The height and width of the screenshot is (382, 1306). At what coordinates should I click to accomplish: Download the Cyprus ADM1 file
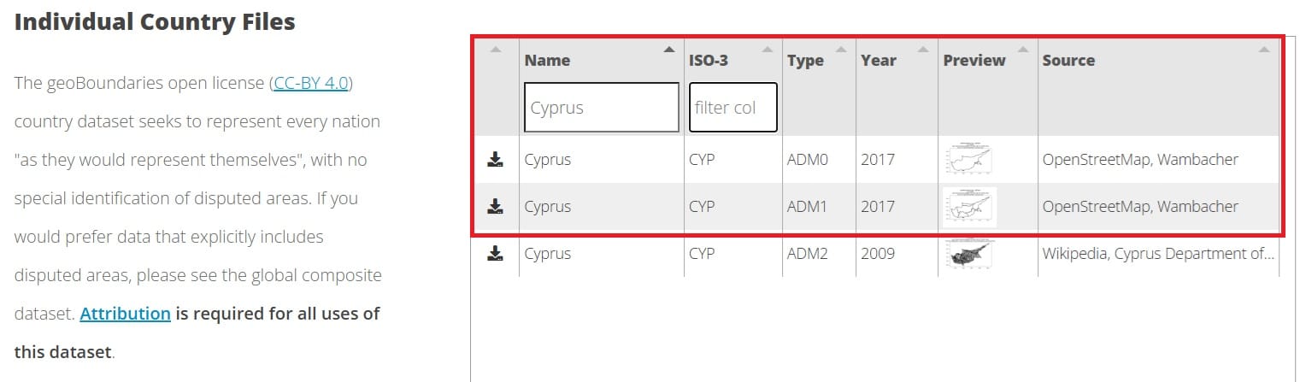(495, 206)
